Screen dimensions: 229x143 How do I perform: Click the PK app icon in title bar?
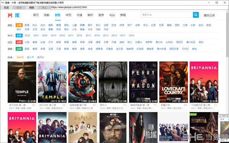coord(3,3)
